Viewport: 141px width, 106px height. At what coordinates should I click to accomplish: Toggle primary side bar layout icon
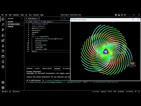pyautogui.click(x=116, y=15)
